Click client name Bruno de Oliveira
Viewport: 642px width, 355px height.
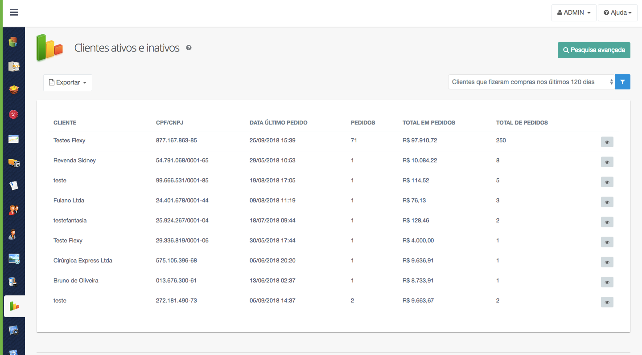click(76, 281)
